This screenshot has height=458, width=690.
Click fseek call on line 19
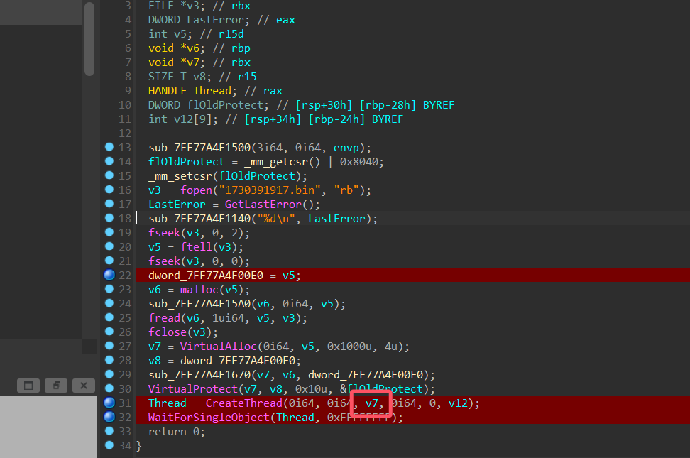(x=164, y=232)
